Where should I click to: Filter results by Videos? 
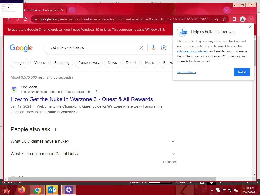pos(40,63)
